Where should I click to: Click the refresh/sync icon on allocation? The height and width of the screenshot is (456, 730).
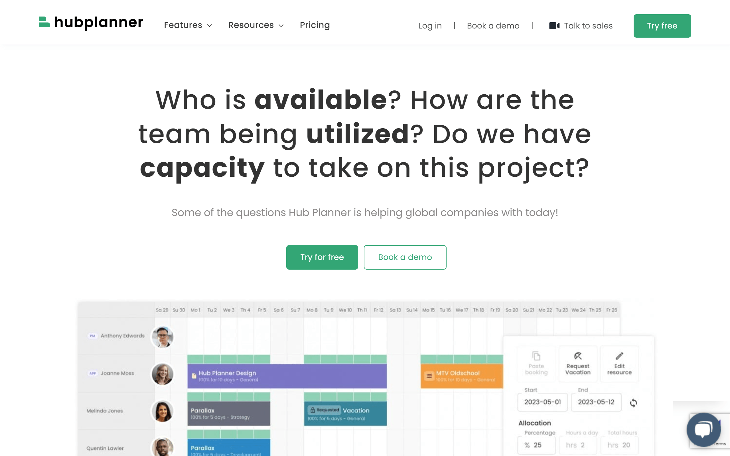[634, 402]
